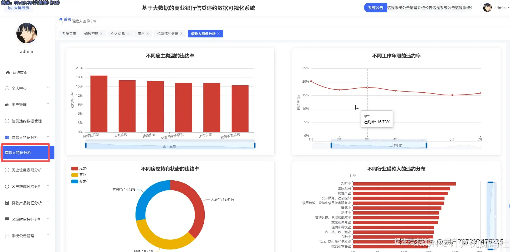
Task: Click the 历史信用表现分析 globe icon
Action: pos(7,170)
